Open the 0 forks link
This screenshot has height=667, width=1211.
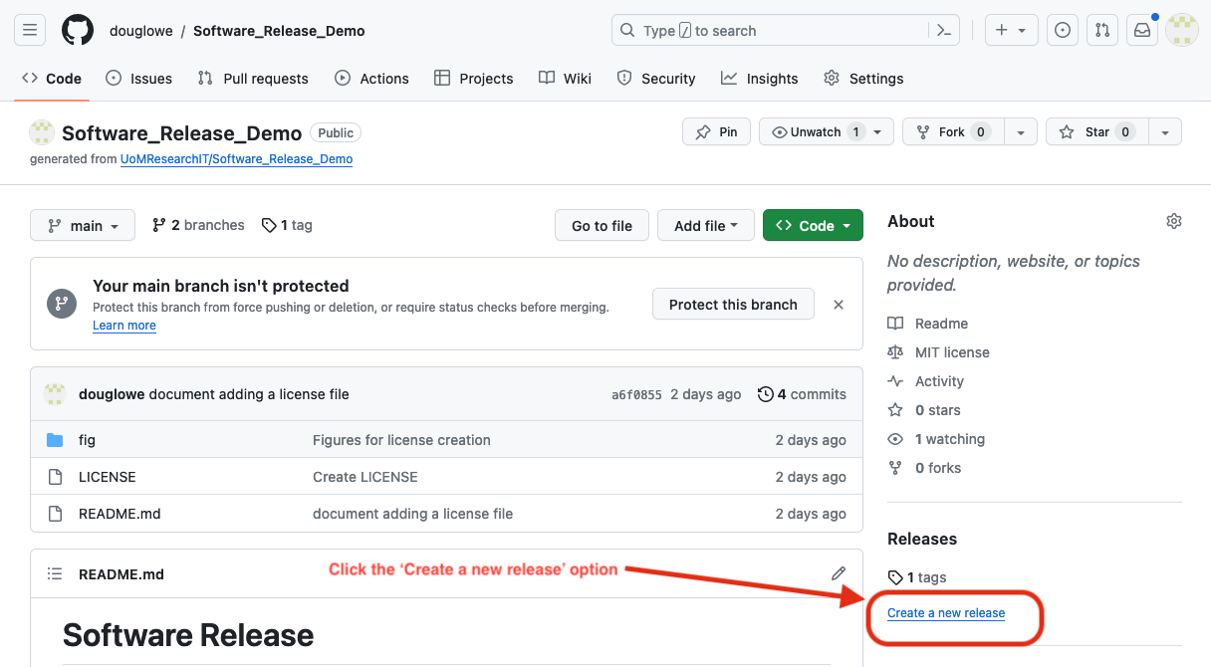pyautogui.click(x=924, y=468)
